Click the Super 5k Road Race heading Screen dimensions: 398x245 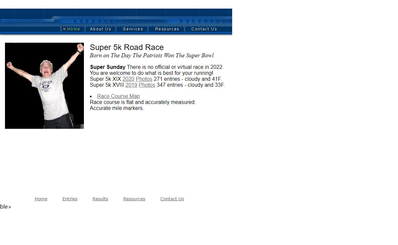tap(127, 47)
